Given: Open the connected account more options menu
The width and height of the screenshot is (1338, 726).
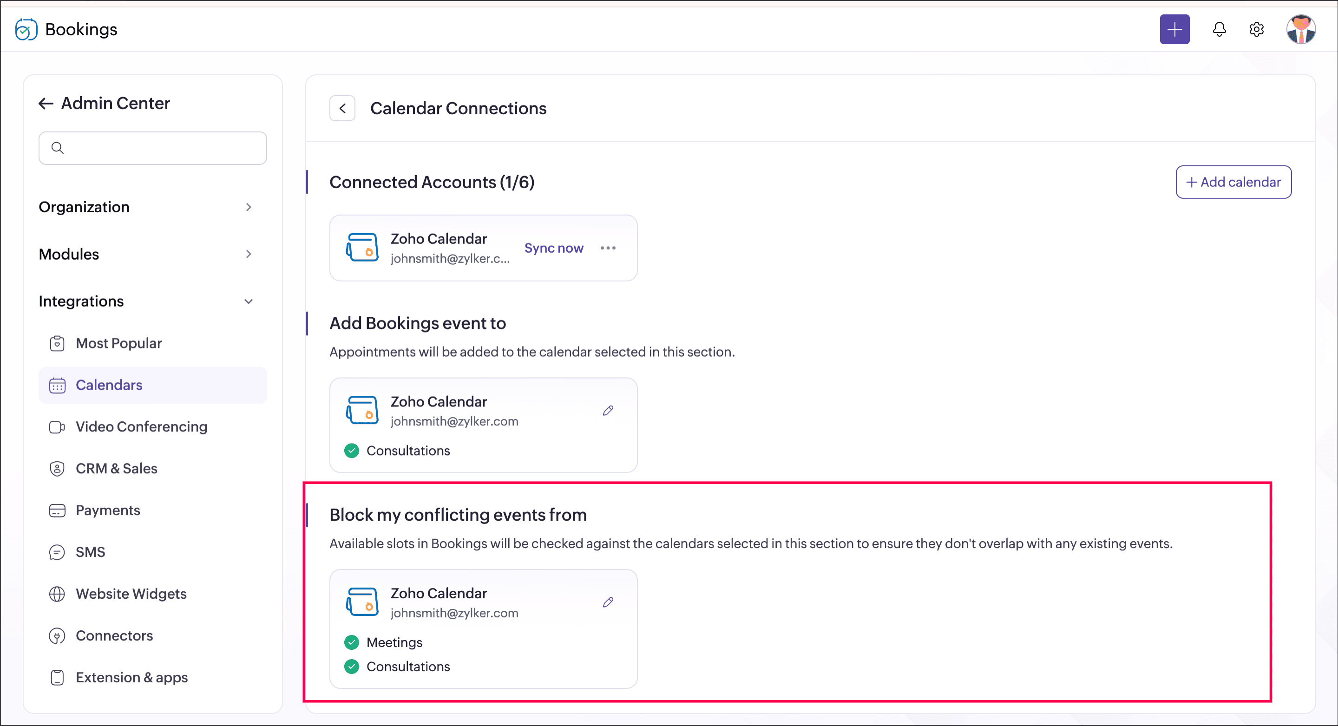Looking at the screenshot, I should tap(608, 248).
